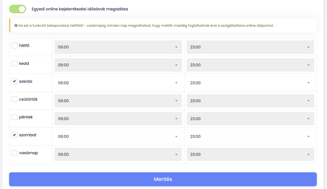Enable the kedd checkbox

tap(14, 63)
